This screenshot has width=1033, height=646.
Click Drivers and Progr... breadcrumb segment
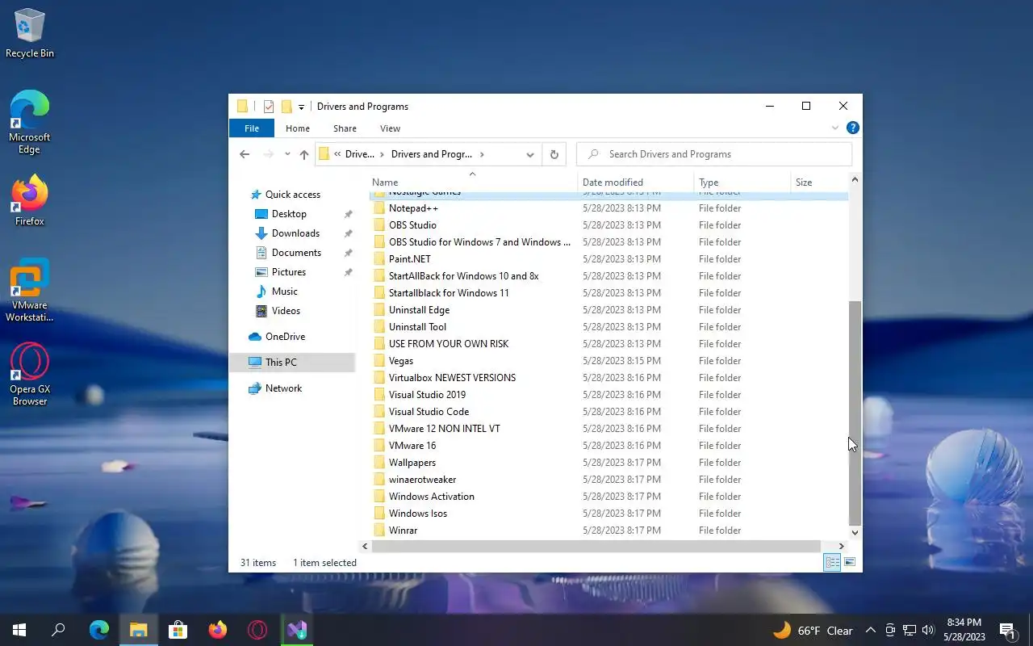click(x=432, y=154)
